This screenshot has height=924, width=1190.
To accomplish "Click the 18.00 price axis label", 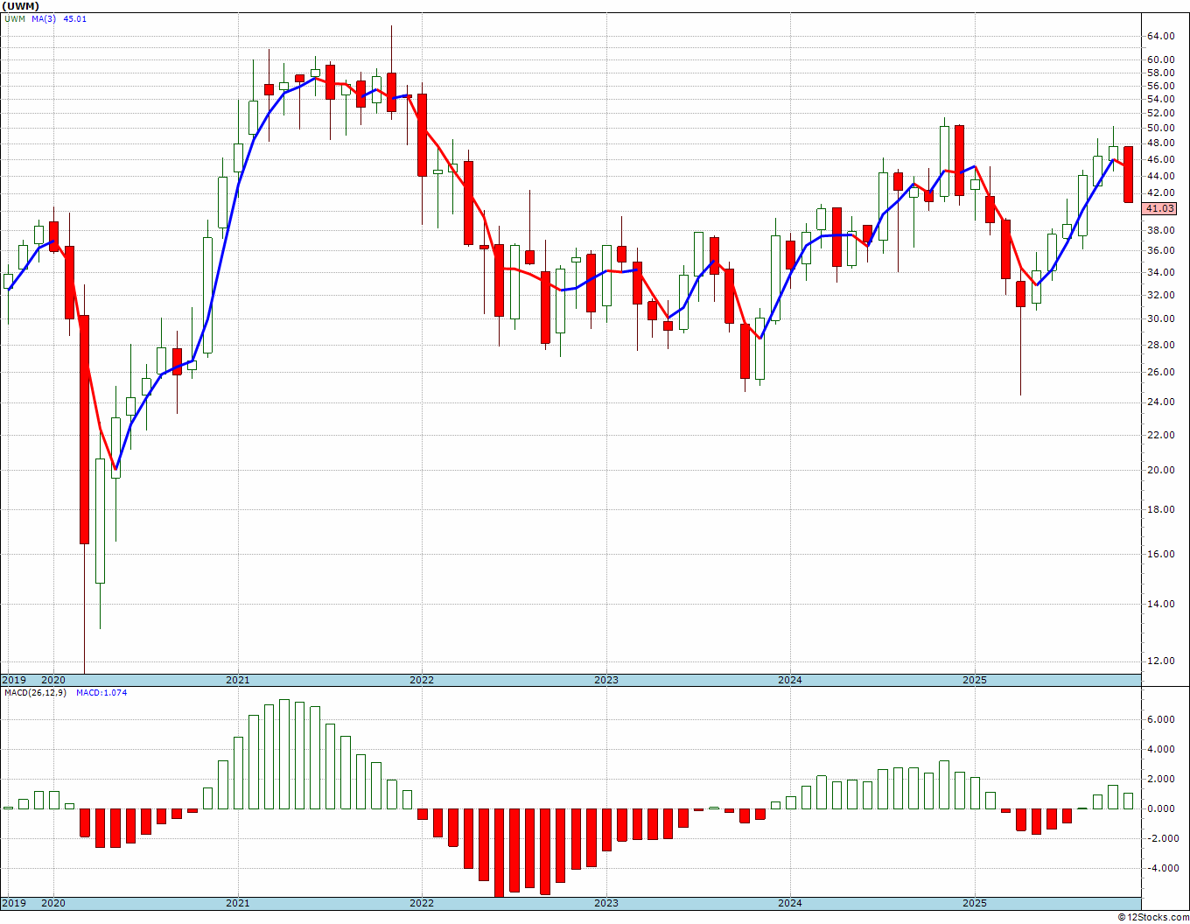I will pos(1160,509).
